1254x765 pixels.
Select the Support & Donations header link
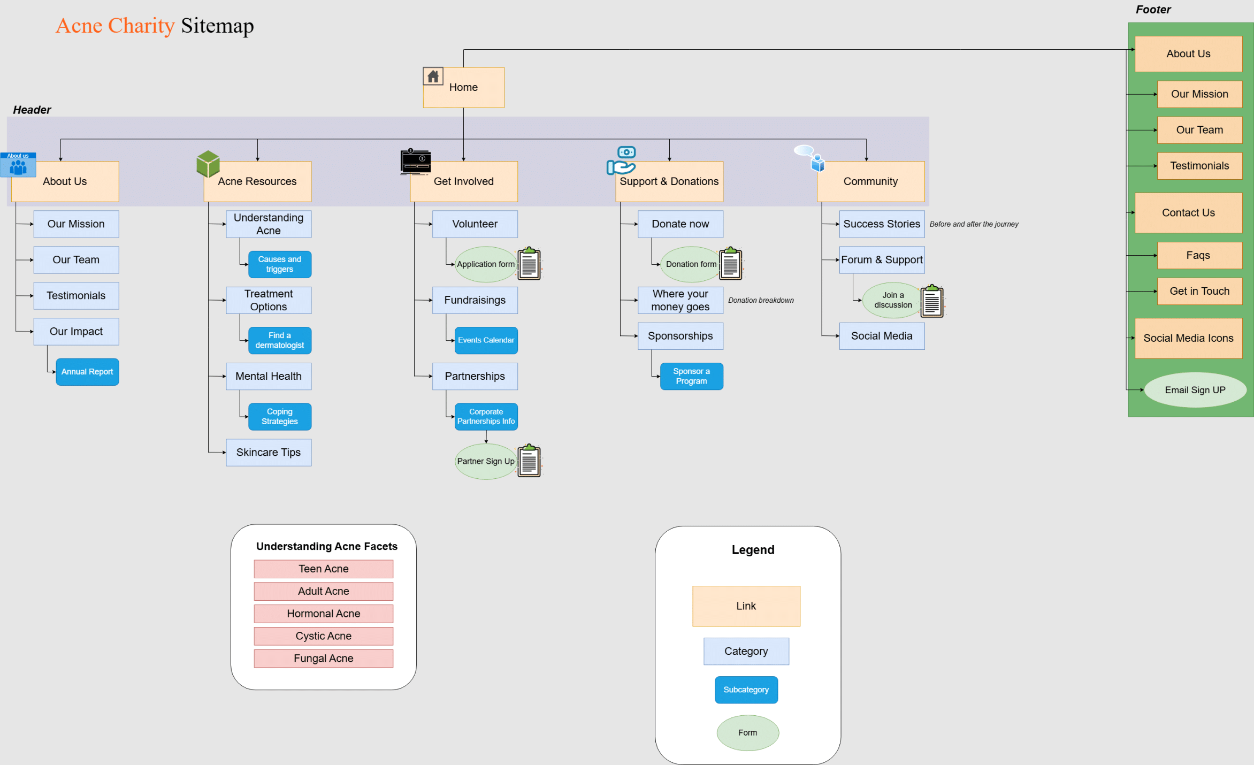coord(669,181)
